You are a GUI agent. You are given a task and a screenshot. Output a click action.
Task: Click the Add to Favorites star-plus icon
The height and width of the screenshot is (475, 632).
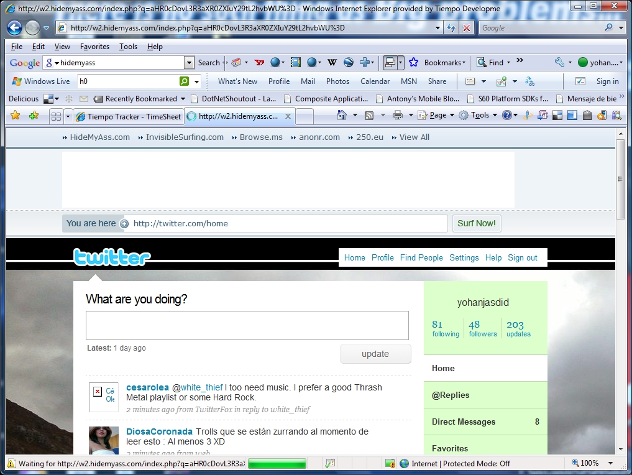(x=34, y=116)
